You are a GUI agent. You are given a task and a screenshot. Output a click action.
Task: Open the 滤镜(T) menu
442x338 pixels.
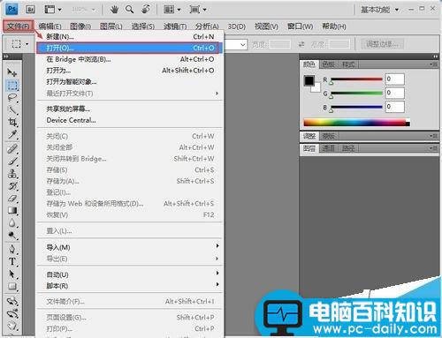pos(175,26)
